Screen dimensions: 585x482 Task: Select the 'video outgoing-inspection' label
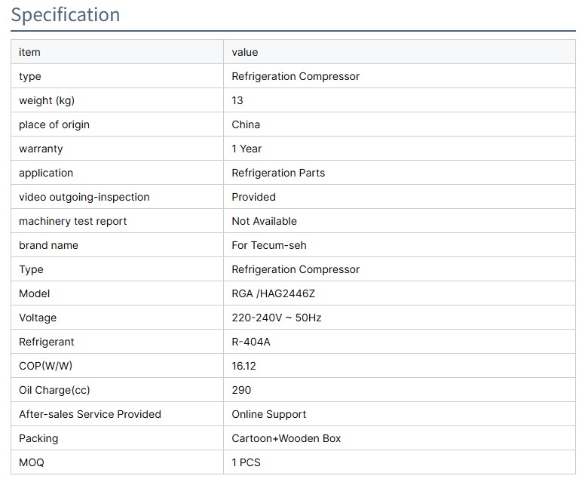coord(84,197)
